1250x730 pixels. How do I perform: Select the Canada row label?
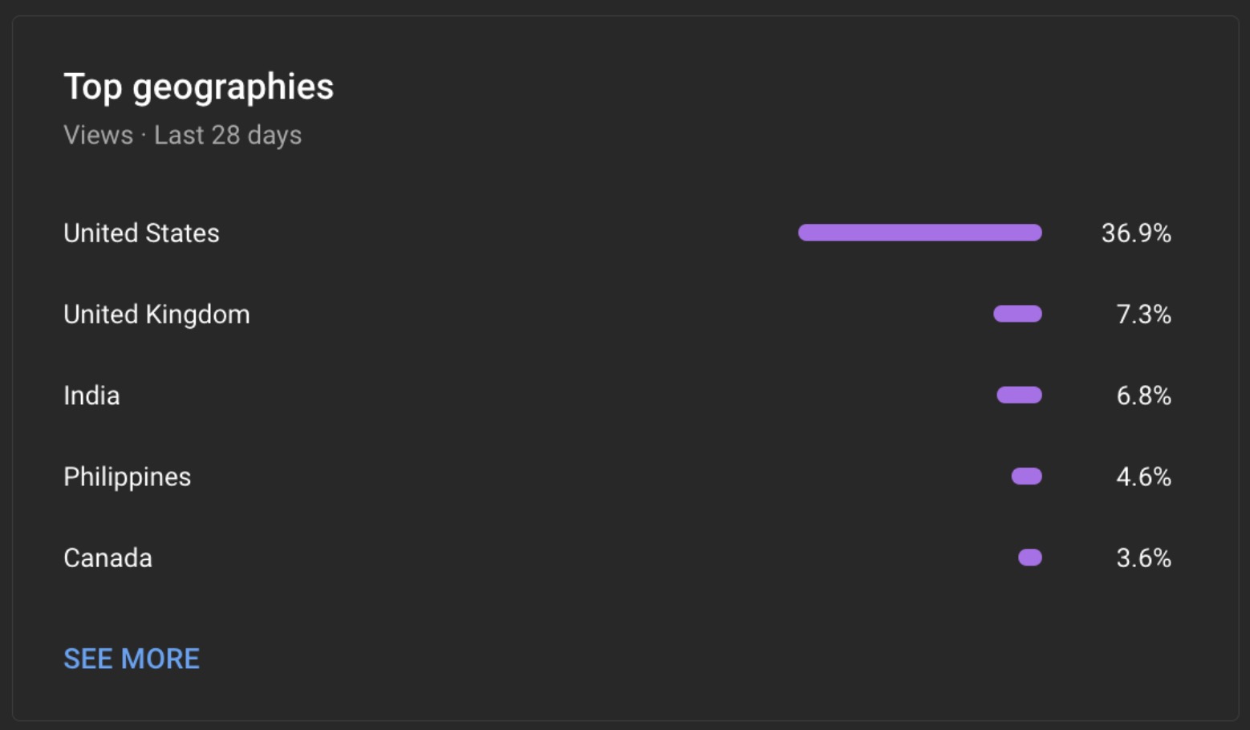(108, 558)
